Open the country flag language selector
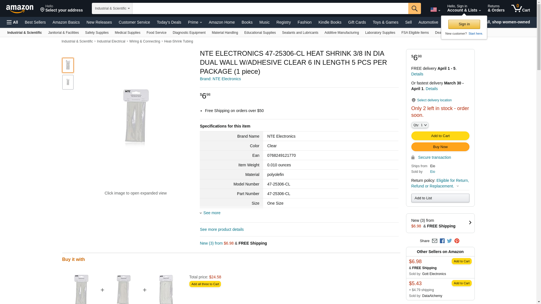Image resolution: width=541 pixels, height=304 pixels. (435, 10)
